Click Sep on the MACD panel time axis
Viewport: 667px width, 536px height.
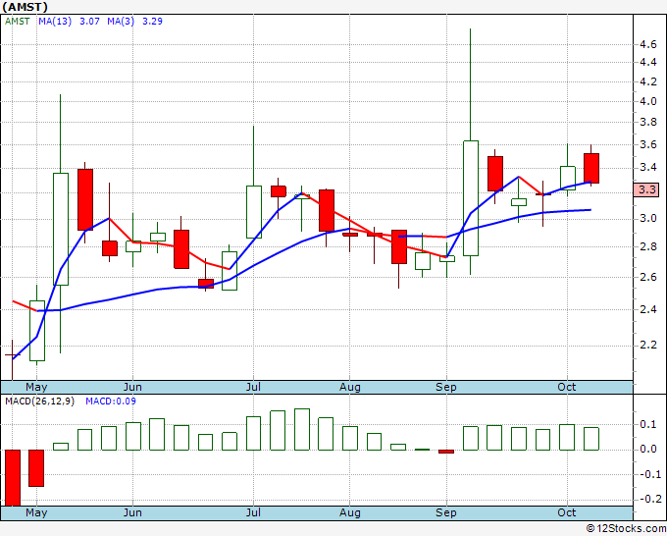pos(445,512)
